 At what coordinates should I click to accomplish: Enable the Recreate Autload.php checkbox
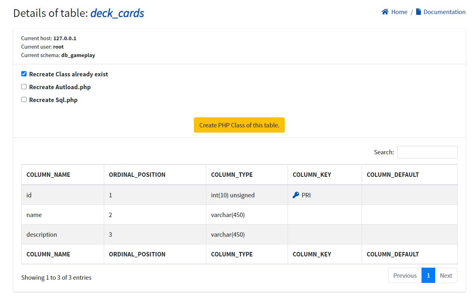[x=24, y=87]
